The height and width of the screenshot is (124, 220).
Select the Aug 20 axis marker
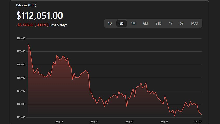pyautogui.click(x=129, y=121)
